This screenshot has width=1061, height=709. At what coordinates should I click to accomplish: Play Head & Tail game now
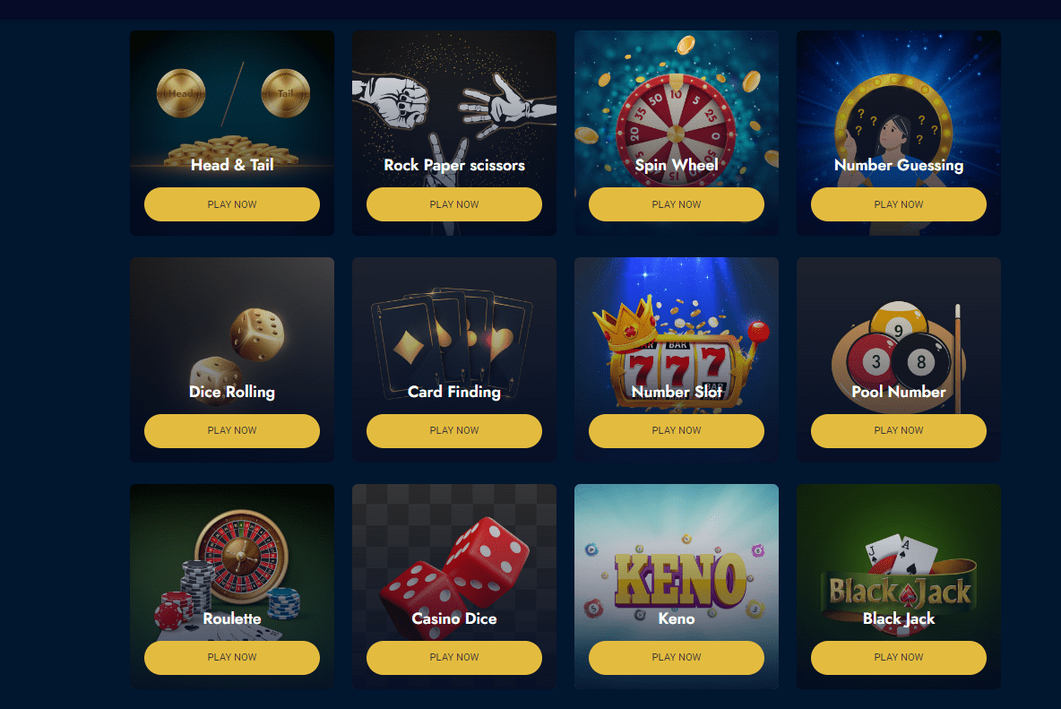[x=232, y=204]
